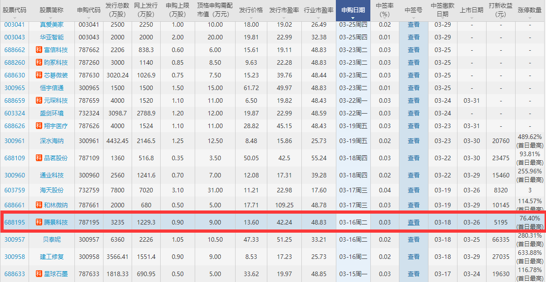Click the 科 icon beside 品茗股份
The image size is (546, 282).
pos(39,158)
